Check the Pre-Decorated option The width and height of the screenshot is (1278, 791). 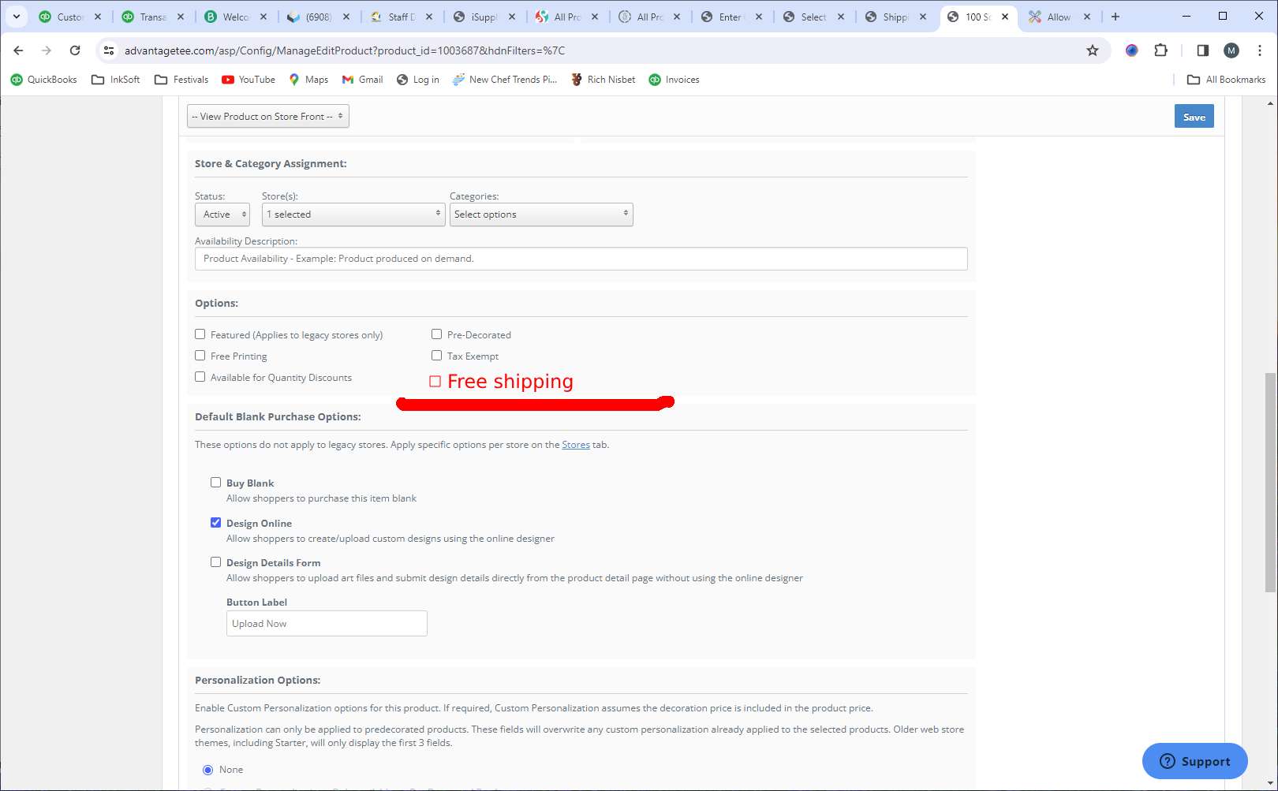436,334
